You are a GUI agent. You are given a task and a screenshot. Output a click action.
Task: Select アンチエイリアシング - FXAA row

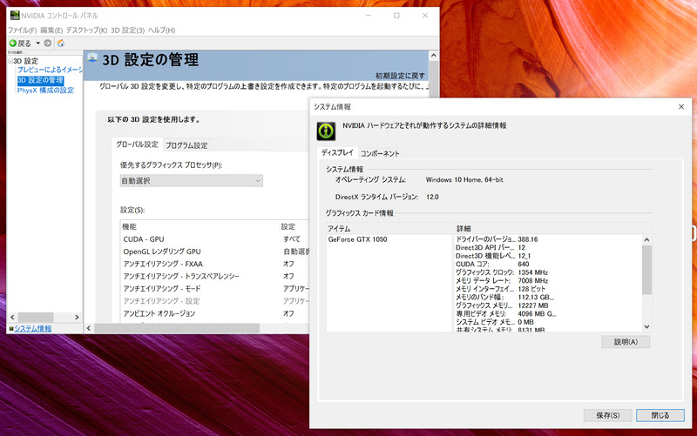215,264
